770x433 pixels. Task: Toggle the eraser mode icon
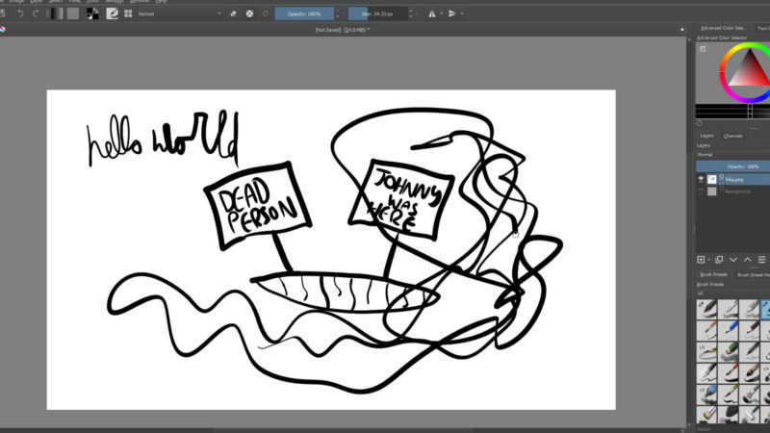(234, 13)
